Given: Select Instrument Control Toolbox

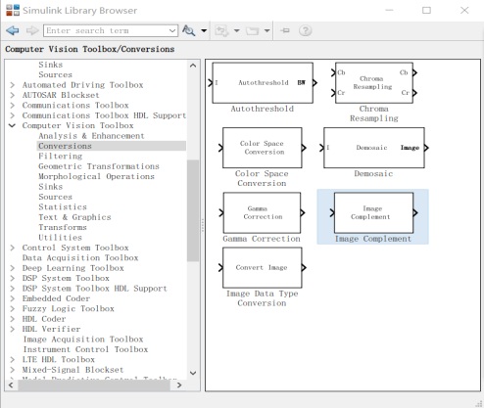Looking at the screenshot, I should [85, 349].
